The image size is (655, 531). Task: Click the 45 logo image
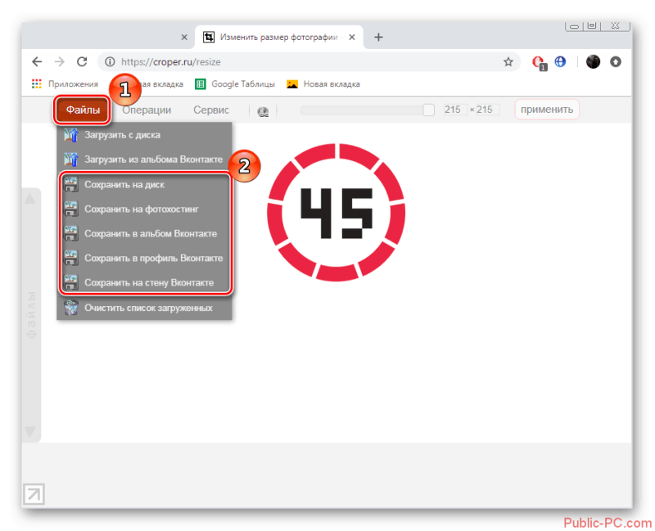click(337, 212)
